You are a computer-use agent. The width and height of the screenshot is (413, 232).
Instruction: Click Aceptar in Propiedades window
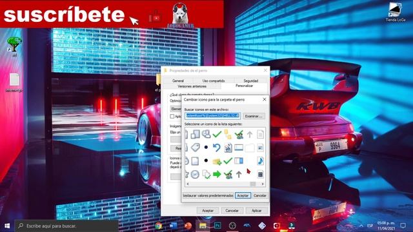(208, 211)
